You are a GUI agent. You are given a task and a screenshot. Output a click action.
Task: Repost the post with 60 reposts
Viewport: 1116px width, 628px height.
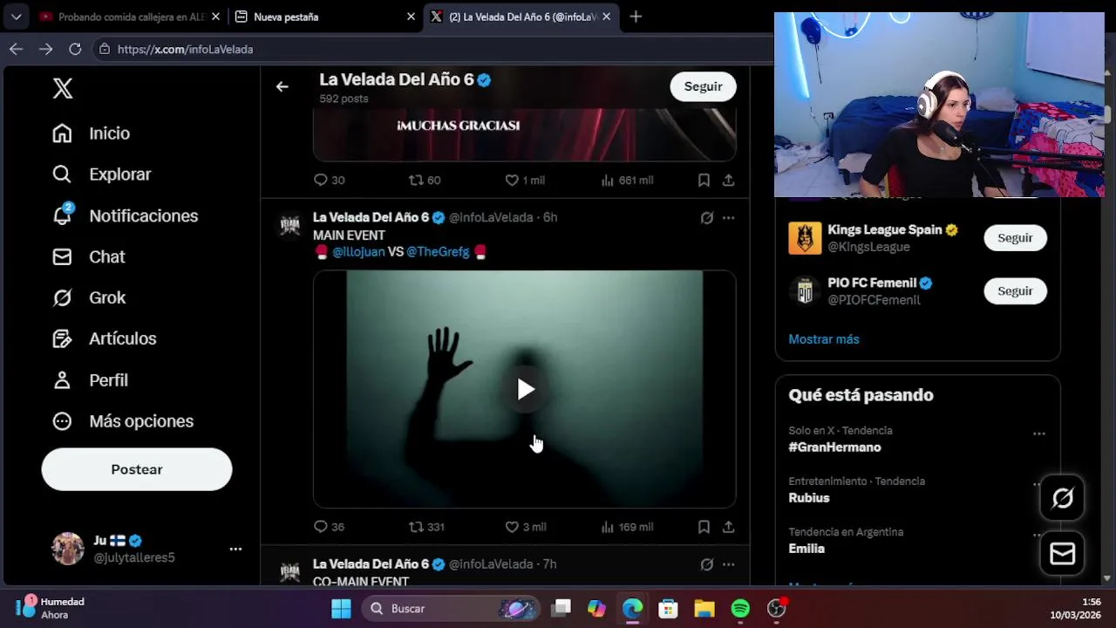click(x=425, y=180)
